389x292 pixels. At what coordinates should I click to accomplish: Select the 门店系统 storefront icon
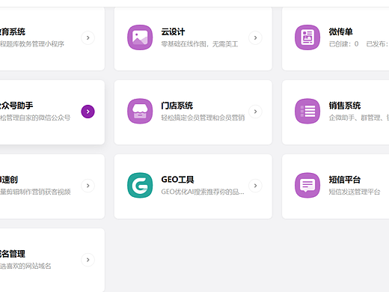pyautogui.click(x=140, y=111)
